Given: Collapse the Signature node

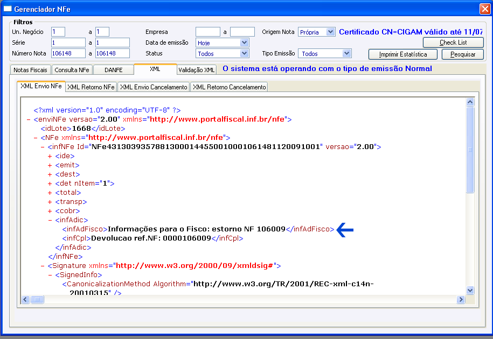Looking at the screenshot, I should coord(43,266).
